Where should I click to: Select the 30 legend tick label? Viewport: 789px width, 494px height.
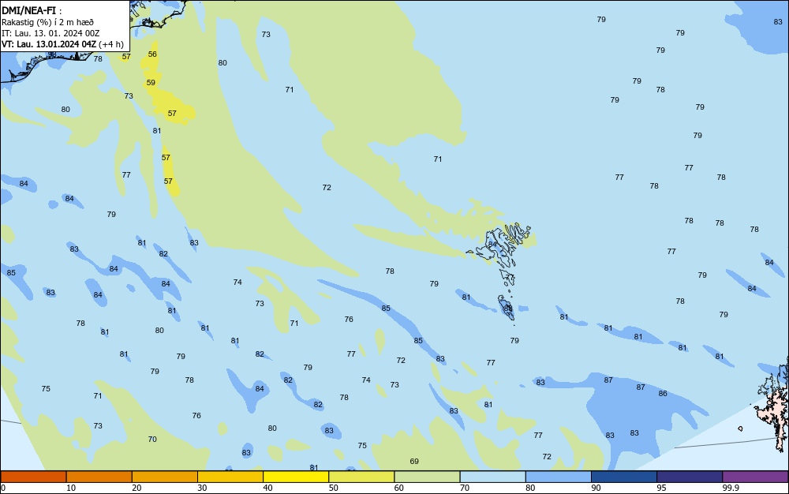pyautogui.click(x=202, y=488)
